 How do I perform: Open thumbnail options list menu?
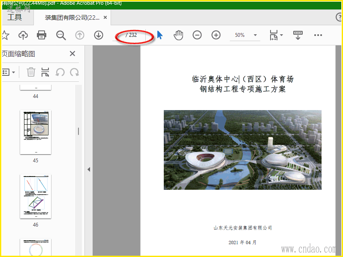coord(8,72)
